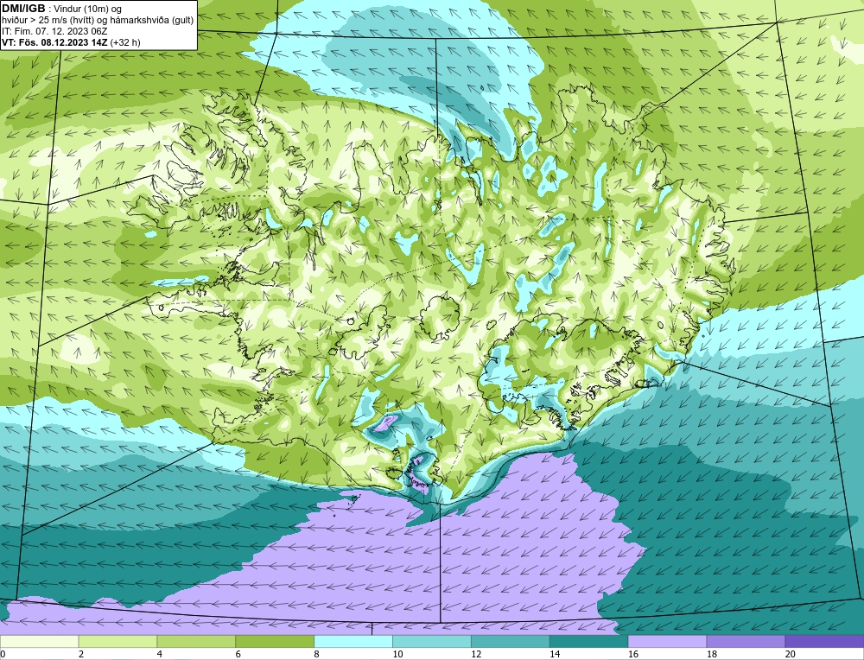Click the legend label '8'
Image resolution: width=864 pixels, height=660 pixels.
point(316,654)
